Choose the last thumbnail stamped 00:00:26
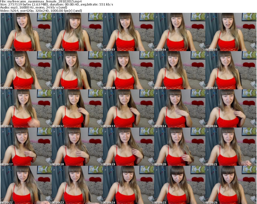Screen dimensions: 257x204 click(231, 185)
